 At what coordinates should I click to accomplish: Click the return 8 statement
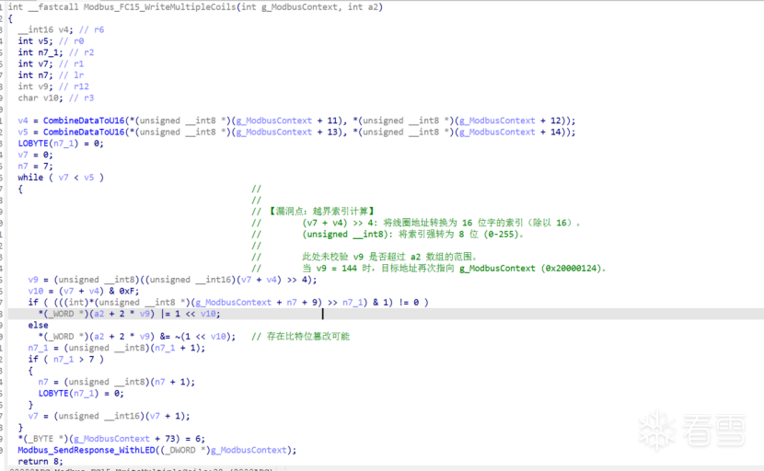pyautogui.click(x=33, y=461)
